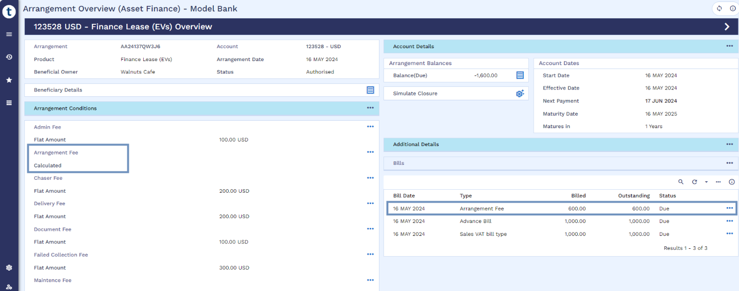Click next payment date 17 JUN 2024
Screen dimensions: 739x291
(661, 101)
